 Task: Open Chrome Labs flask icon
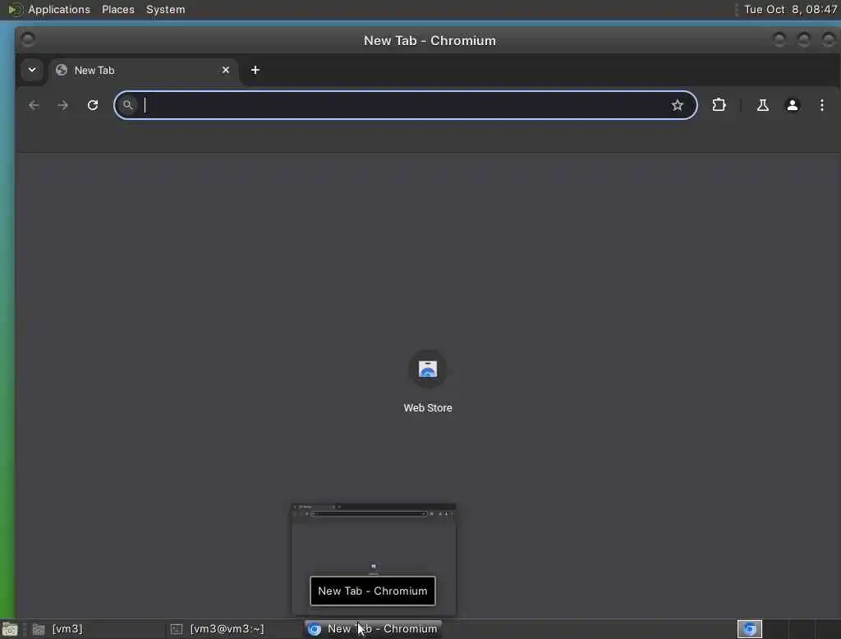tap(762, 105)
